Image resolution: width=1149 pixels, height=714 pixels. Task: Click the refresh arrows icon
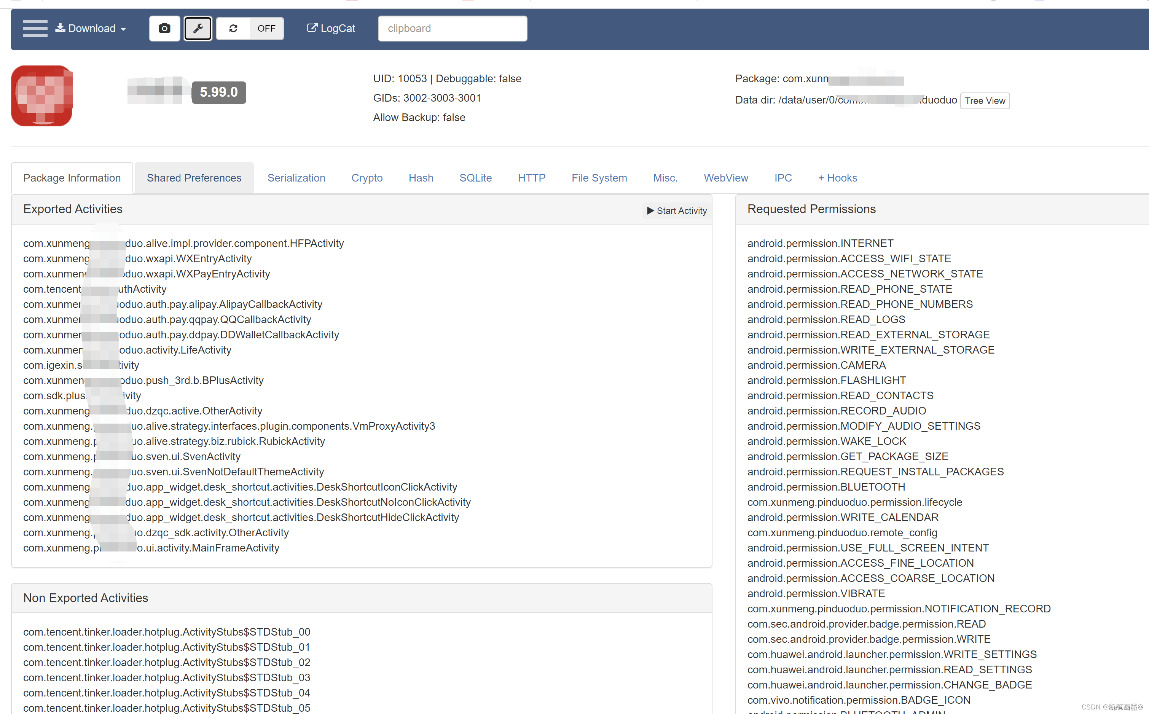click(233, 28)
